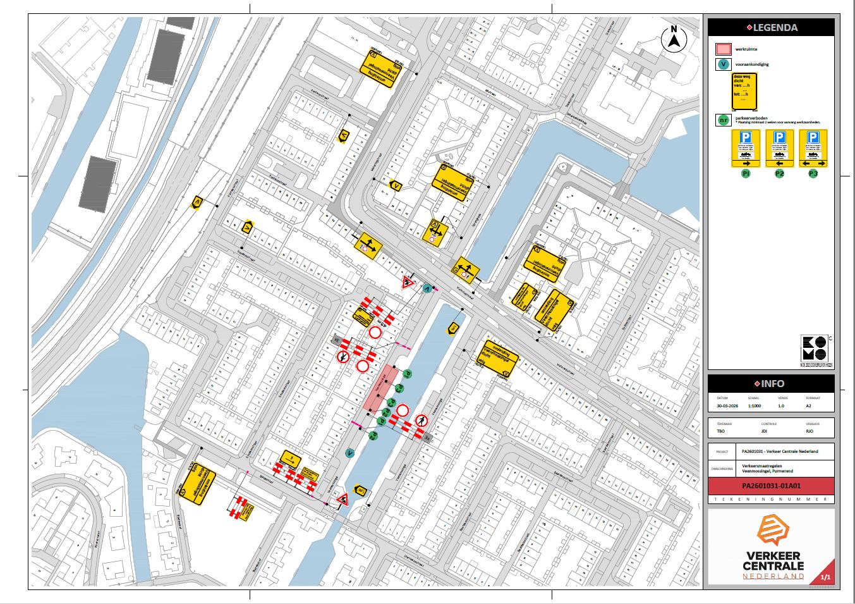Click the red drawing number PA2601031-01A01
The width and height of the screenshot is (855, 604).
(x=770, y=486)
